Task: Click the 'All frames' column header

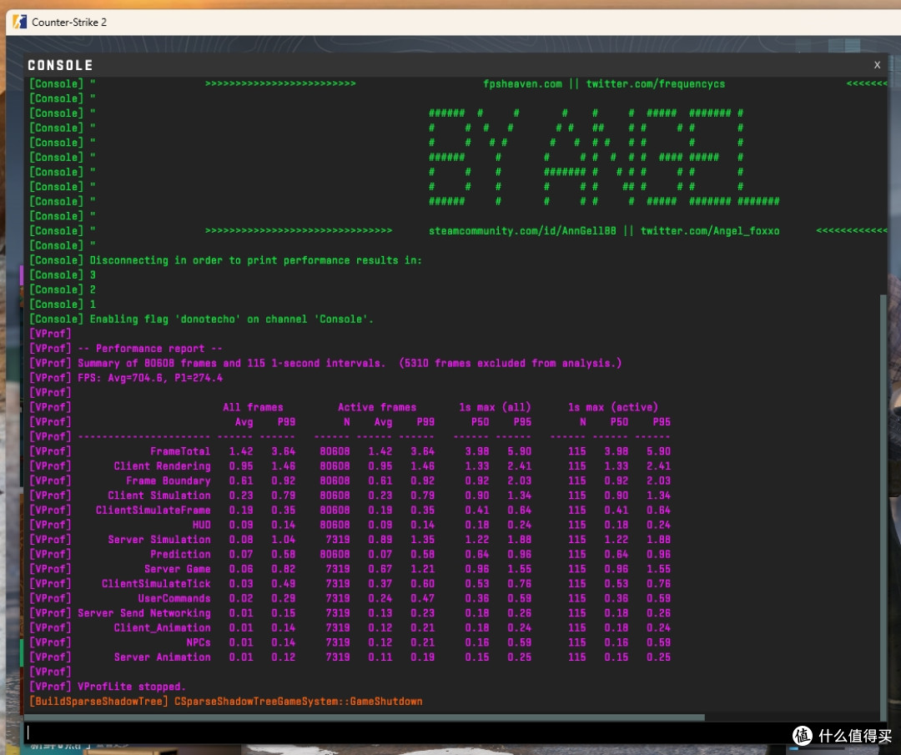Action: (253, 407)
